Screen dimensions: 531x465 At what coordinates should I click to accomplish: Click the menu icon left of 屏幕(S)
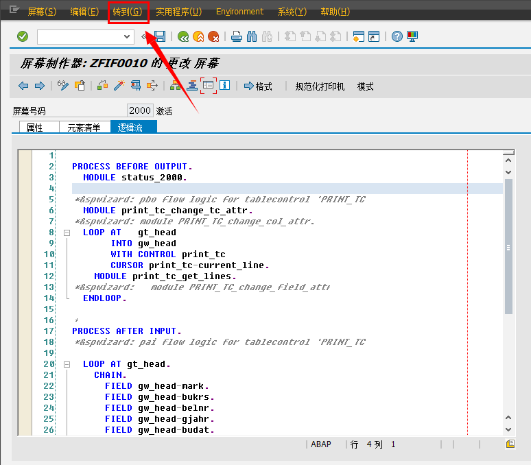pos(14,10)
